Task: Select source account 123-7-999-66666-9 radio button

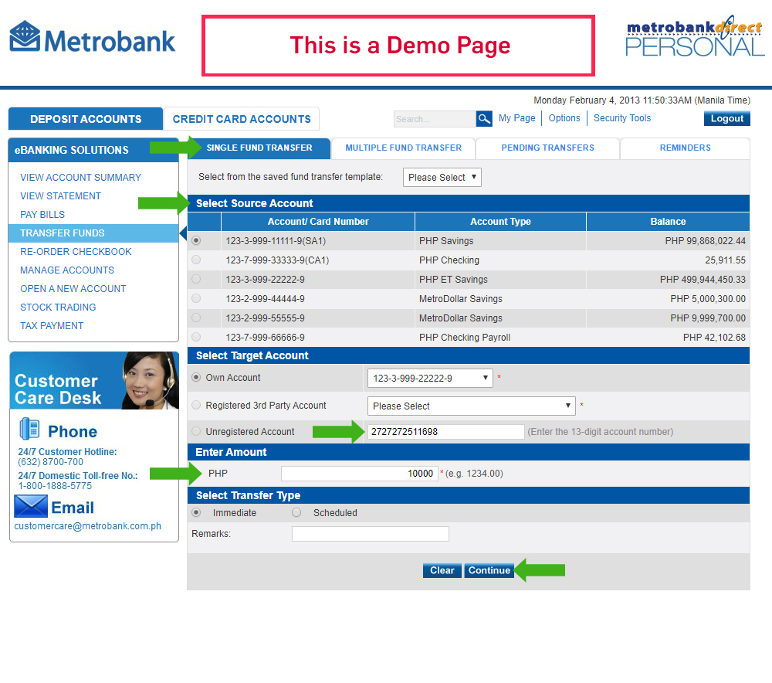Action: coord(196,337)
